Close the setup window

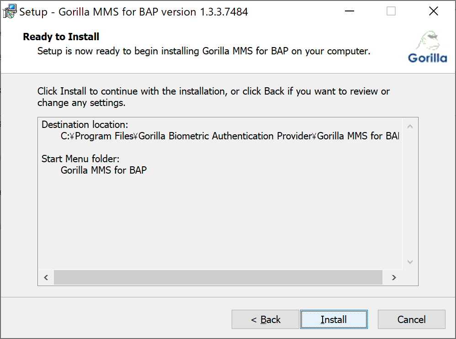(x=433, y=11)
